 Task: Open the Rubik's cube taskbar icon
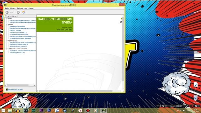[x=73, y=110]
